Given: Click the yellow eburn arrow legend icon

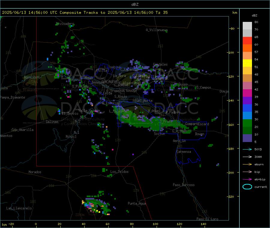Looking at the screenshot, I should [x=247, y=164].
